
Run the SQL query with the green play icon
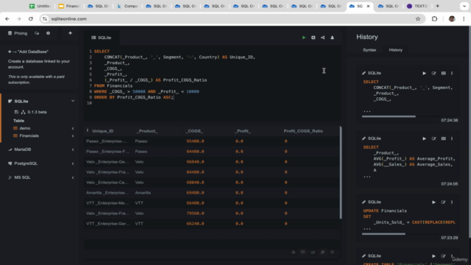click(304, 38)
